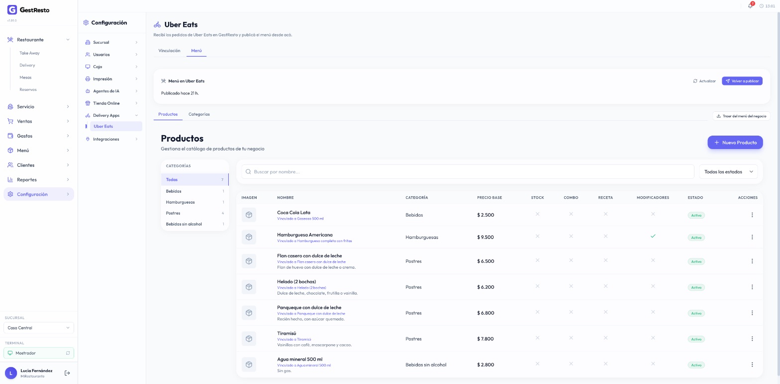
Task: Click the Configuración gear icon in panel header
Action: pyautogui.click(x=86, y=23)
